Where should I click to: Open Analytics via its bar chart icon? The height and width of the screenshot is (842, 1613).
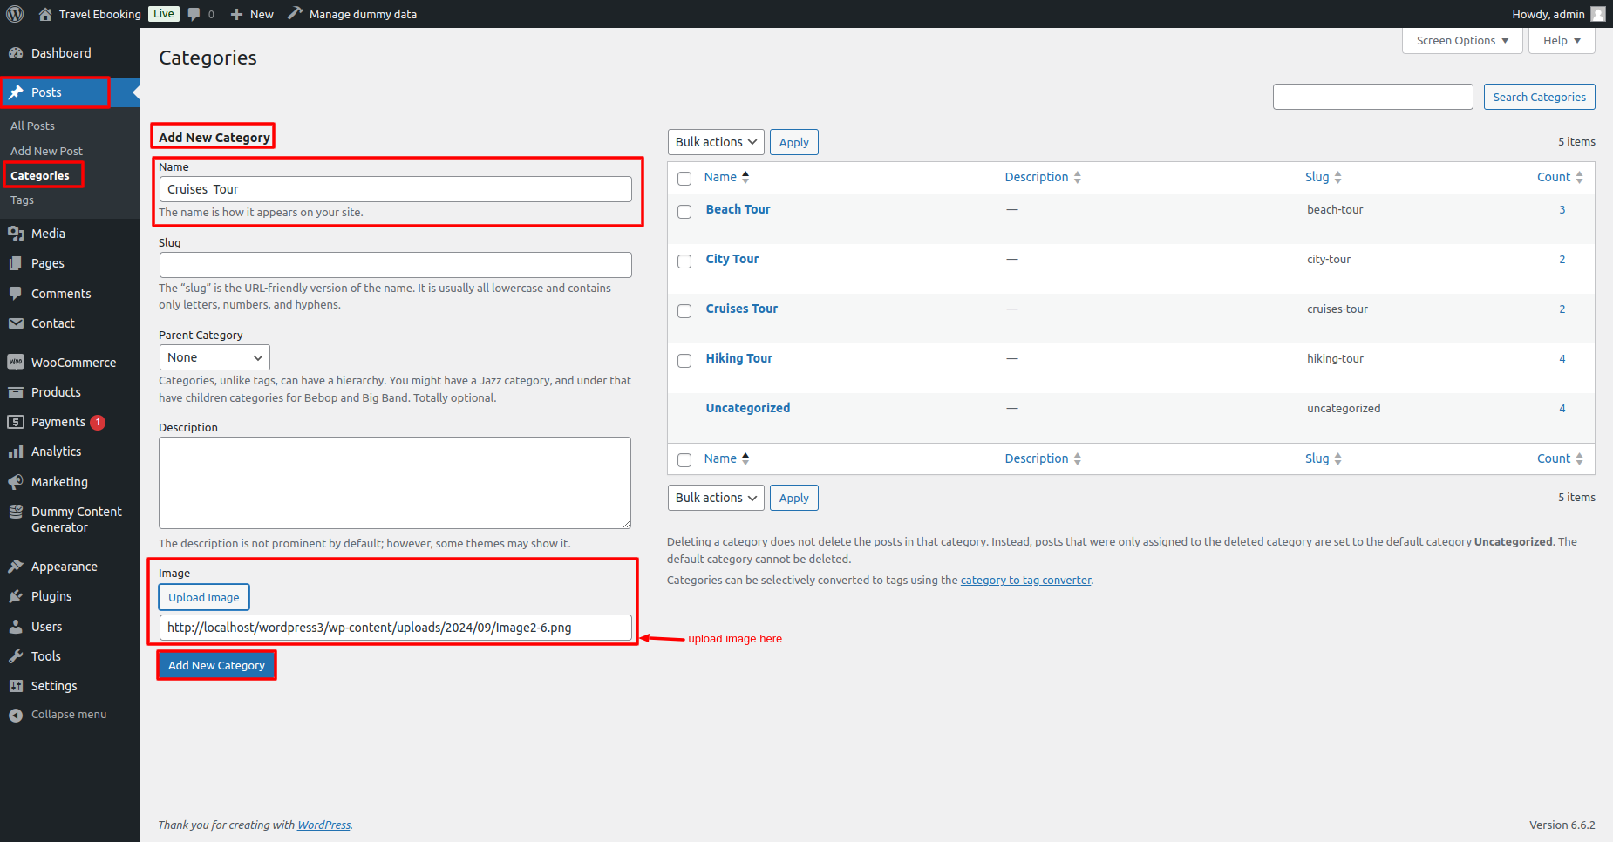click(x=16, y=452)
